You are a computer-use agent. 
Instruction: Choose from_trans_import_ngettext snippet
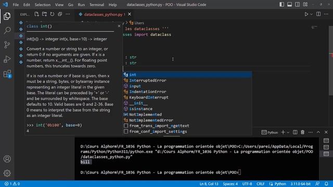point(187,126)
